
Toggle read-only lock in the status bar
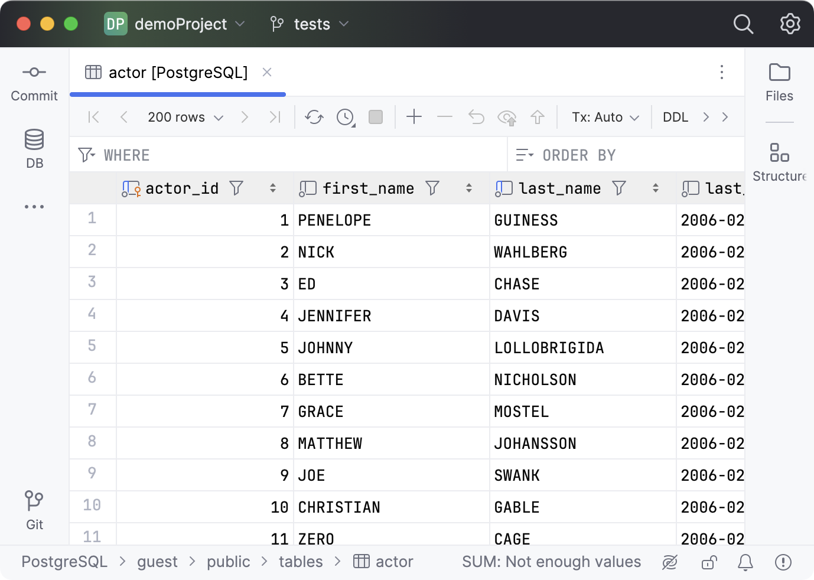[x=709, y=562]
